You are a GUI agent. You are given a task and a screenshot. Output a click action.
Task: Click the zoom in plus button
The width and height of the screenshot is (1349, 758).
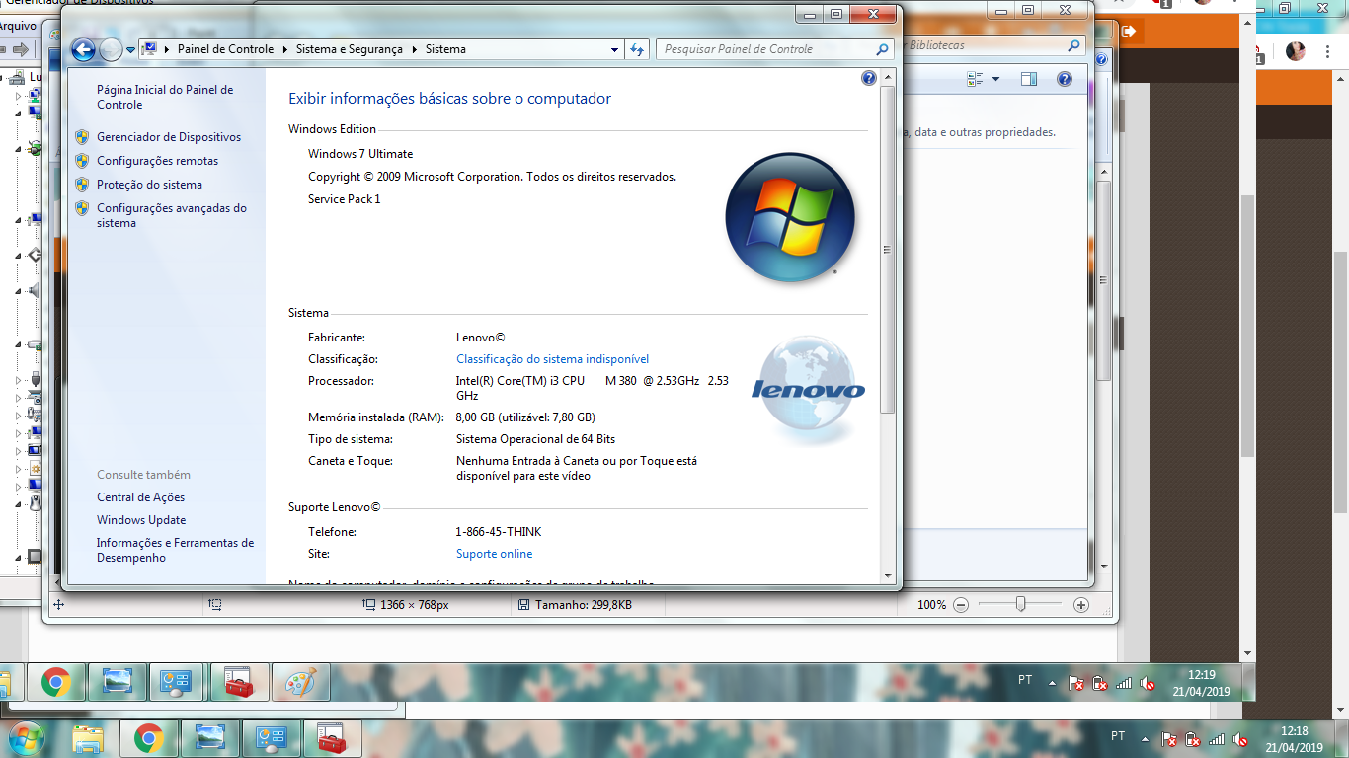tap(1081, 605)
